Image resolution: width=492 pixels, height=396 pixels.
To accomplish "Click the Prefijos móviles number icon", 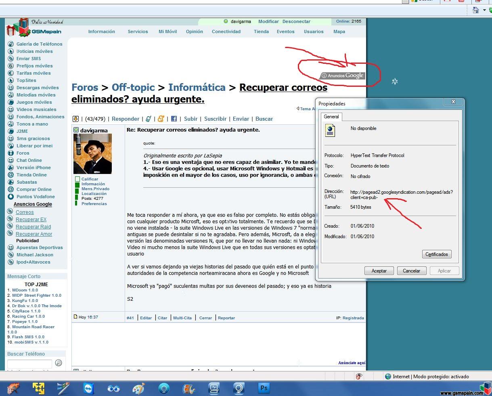I will pyautogui.click(x=11, y=66).
